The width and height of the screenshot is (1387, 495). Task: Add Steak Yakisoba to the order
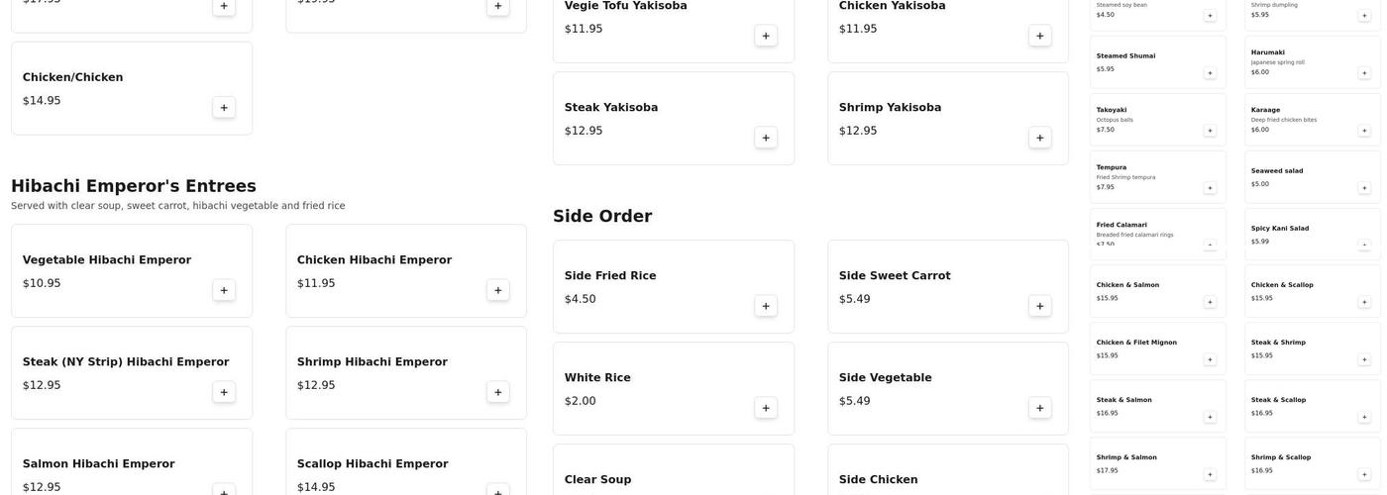point(766,138)
